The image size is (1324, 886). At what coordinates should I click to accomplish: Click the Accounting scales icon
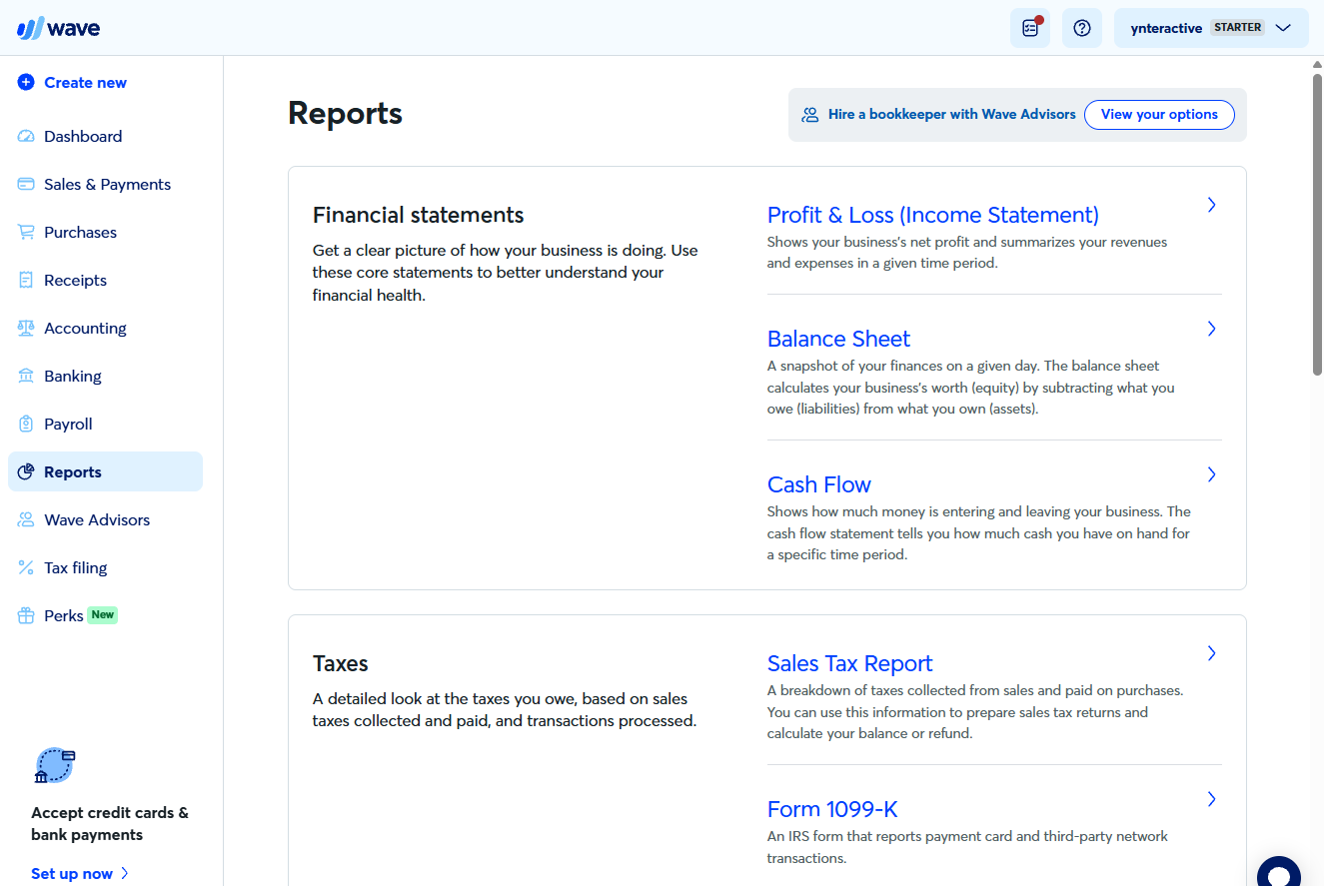tap(26, 329)
